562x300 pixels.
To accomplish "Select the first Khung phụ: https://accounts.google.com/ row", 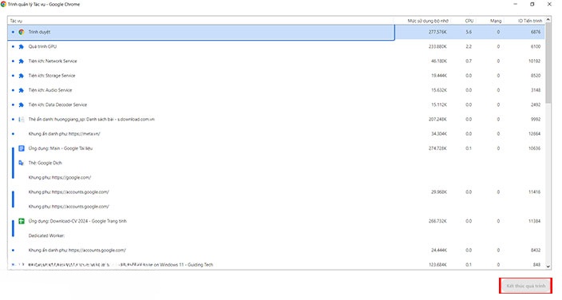I will coord(276,192).
